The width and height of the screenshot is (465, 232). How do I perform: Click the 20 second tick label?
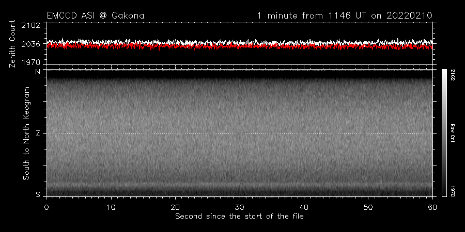175,207
